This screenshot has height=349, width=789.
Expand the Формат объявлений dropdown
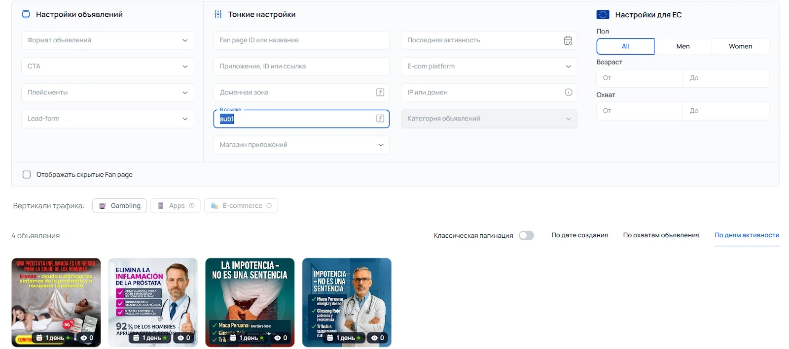point(108,40)
